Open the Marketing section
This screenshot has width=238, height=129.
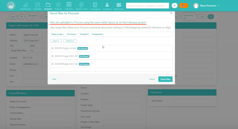119,6
